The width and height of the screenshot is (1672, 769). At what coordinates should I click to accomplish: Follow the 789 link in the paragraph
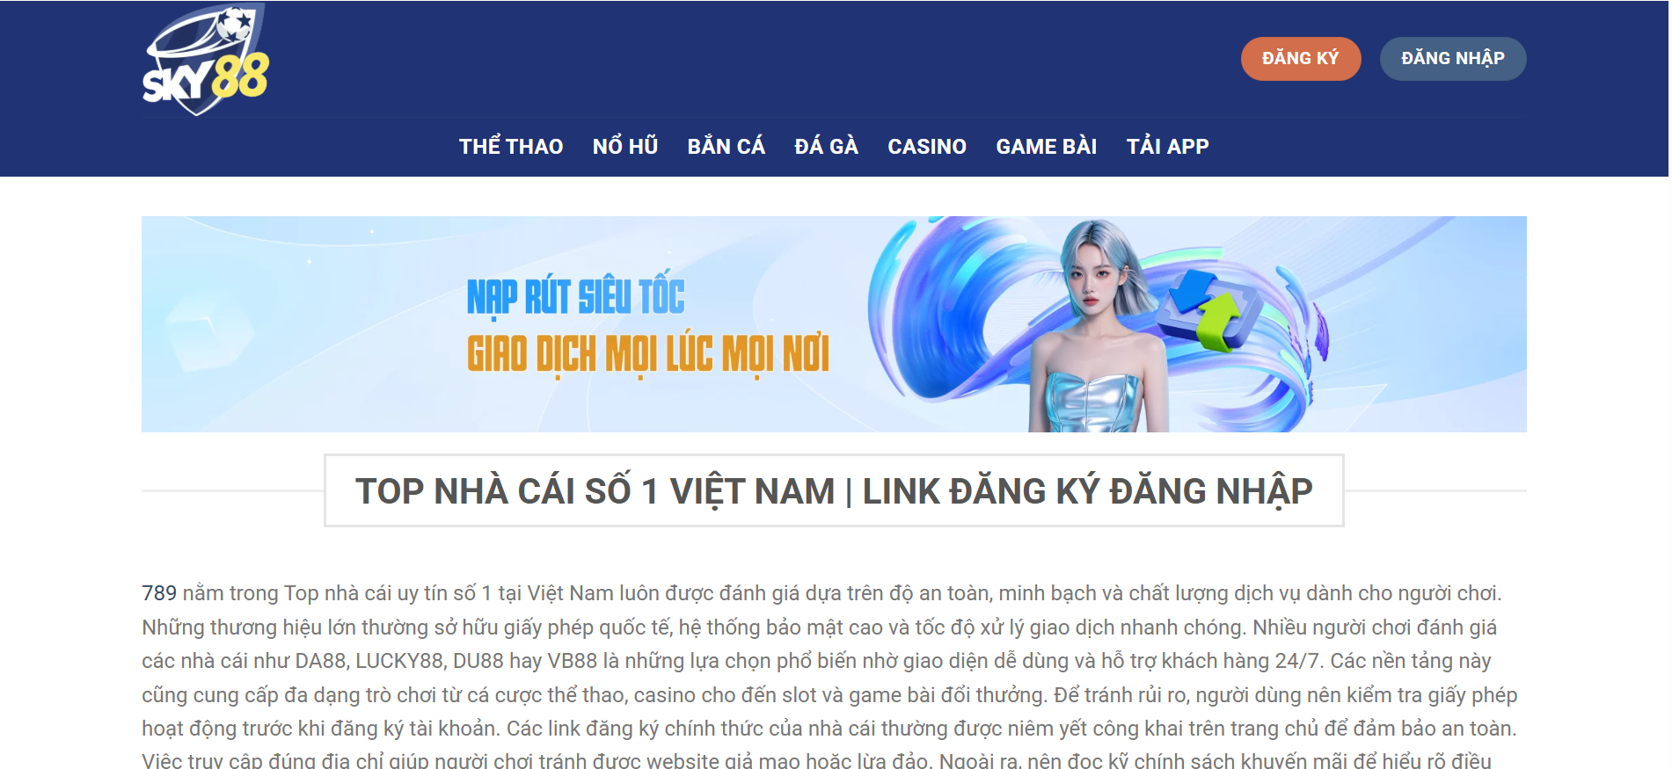(159, 593)
